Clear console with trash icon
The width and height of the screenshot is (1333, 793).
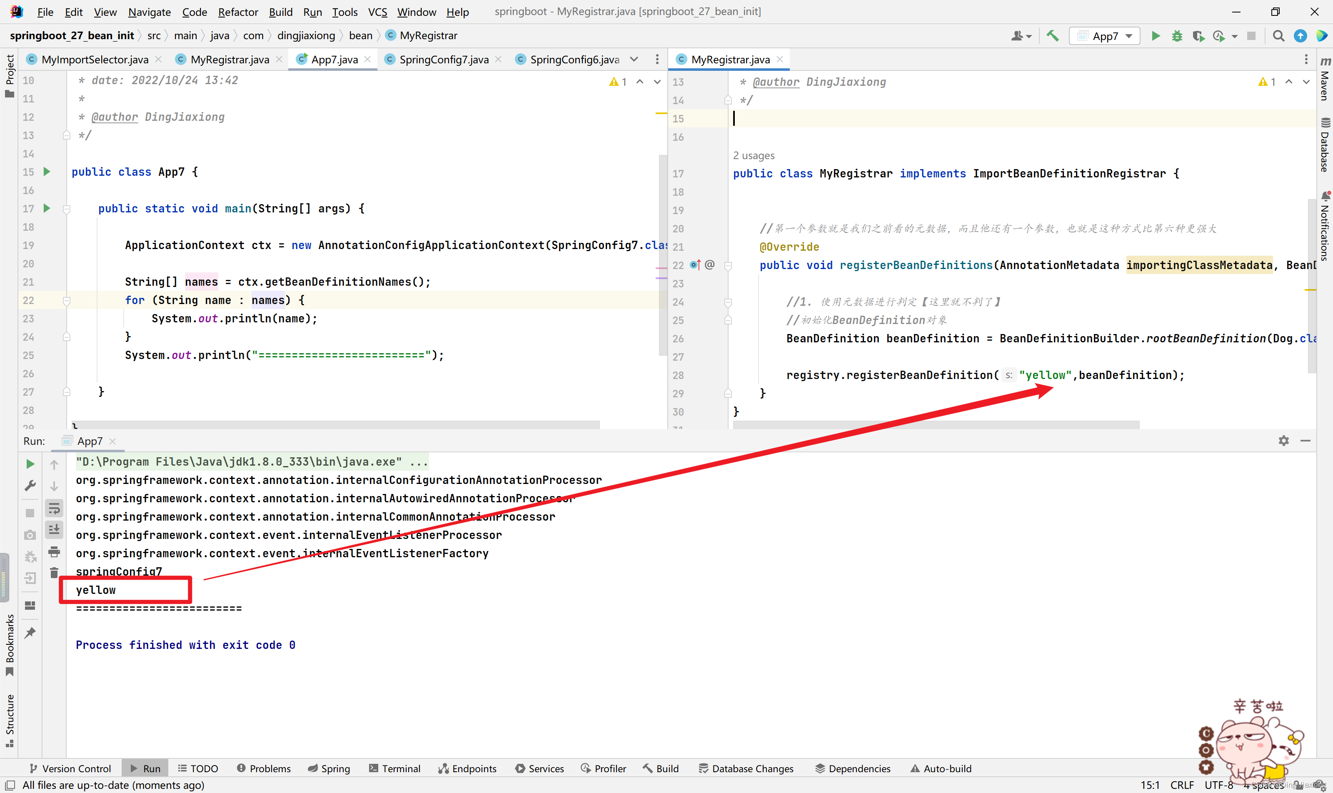click(54, 573)
